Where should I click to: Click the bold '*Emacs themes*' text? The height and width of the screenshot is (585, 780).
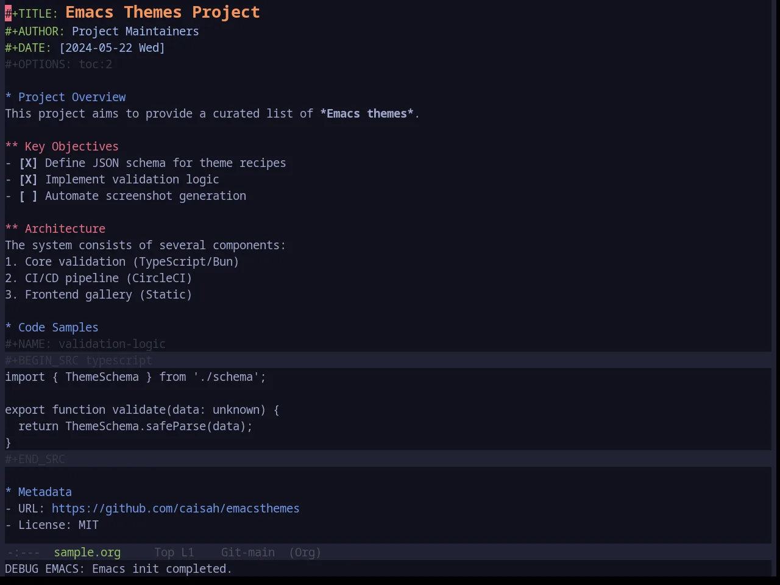click(x=367, y=114)
